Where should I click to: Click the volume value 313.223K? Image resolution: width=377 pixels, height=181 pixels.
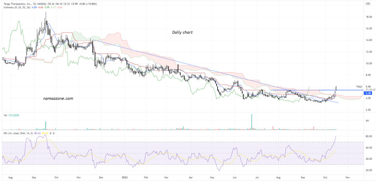point(13,115)
